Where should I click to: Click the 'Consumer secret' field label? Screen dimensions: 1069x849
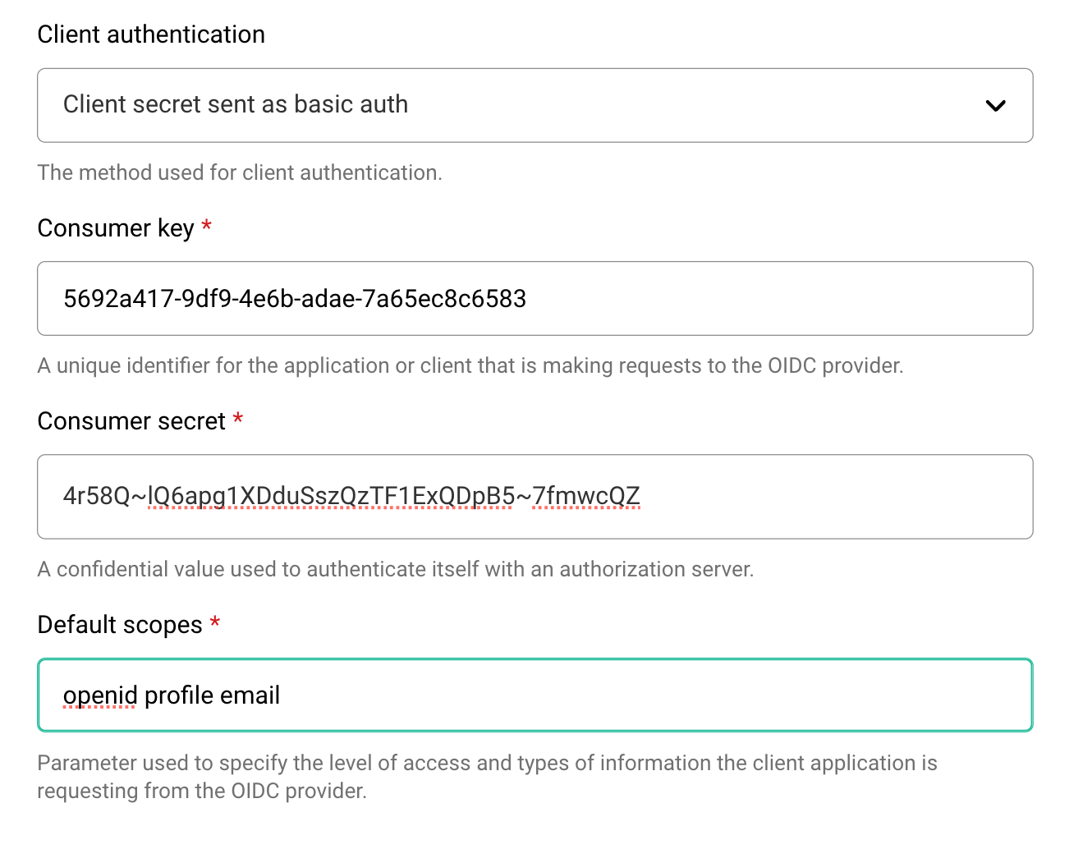[x=131, y=421]
